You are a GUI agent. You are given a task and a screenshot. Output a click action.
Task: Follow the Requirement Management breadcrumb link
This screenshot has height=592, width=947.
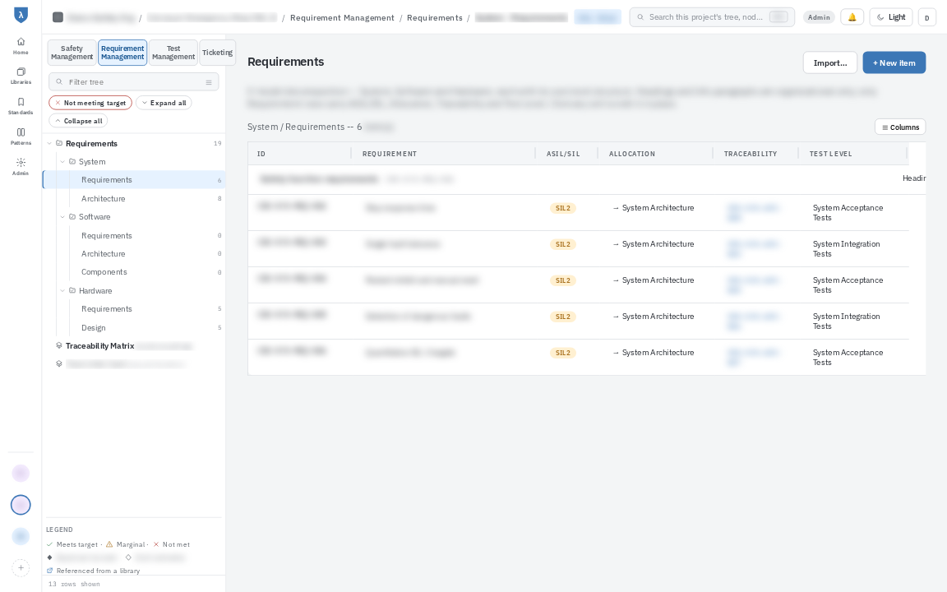[343, 18]
